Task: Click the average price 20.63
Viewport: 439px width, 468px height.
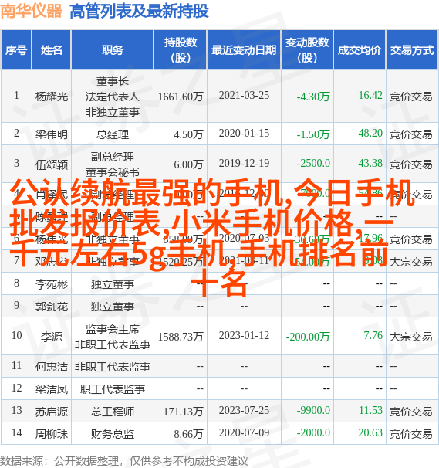Action: click(370, 432)
